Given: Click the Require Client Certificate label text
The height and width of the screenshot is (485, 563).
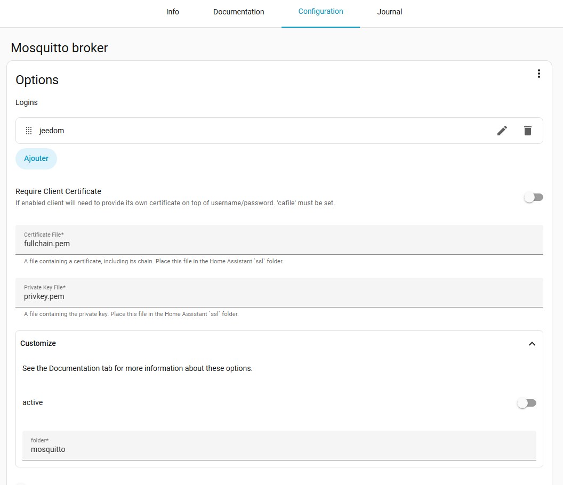Looking at the screenshot, I should point(58,191).
